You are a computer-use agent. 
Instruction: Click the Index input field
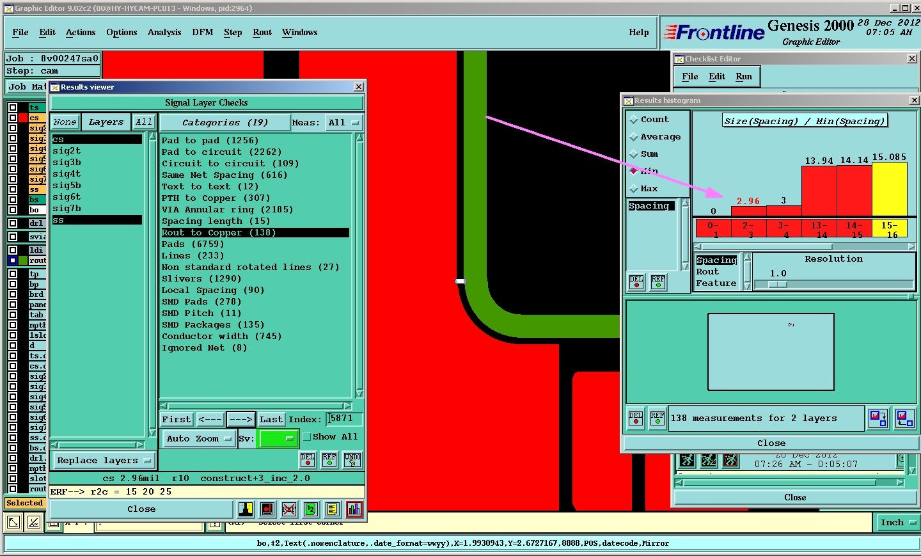point(345,419)
